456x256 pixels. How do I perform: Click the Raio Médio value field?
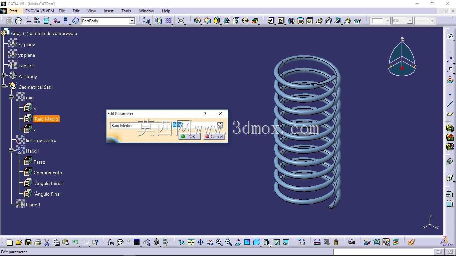pos(195,125)
